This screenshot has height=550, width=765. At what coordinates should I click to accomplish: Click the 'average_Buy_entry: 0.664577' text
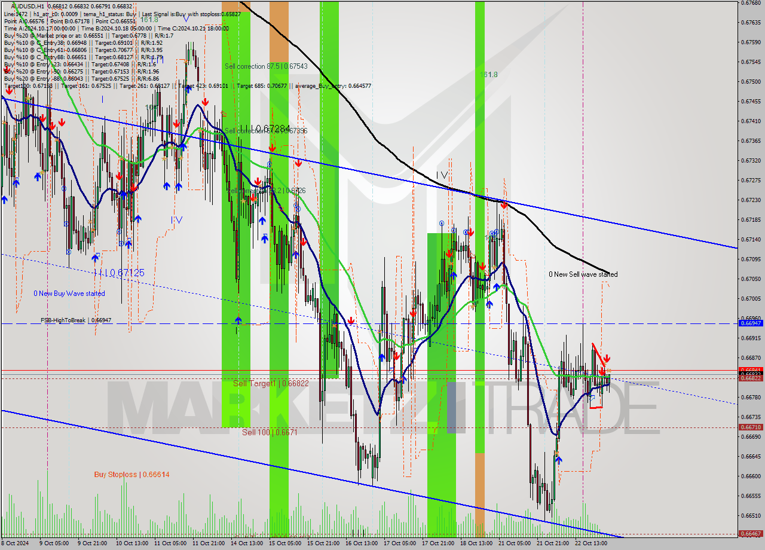click(333, 85)
